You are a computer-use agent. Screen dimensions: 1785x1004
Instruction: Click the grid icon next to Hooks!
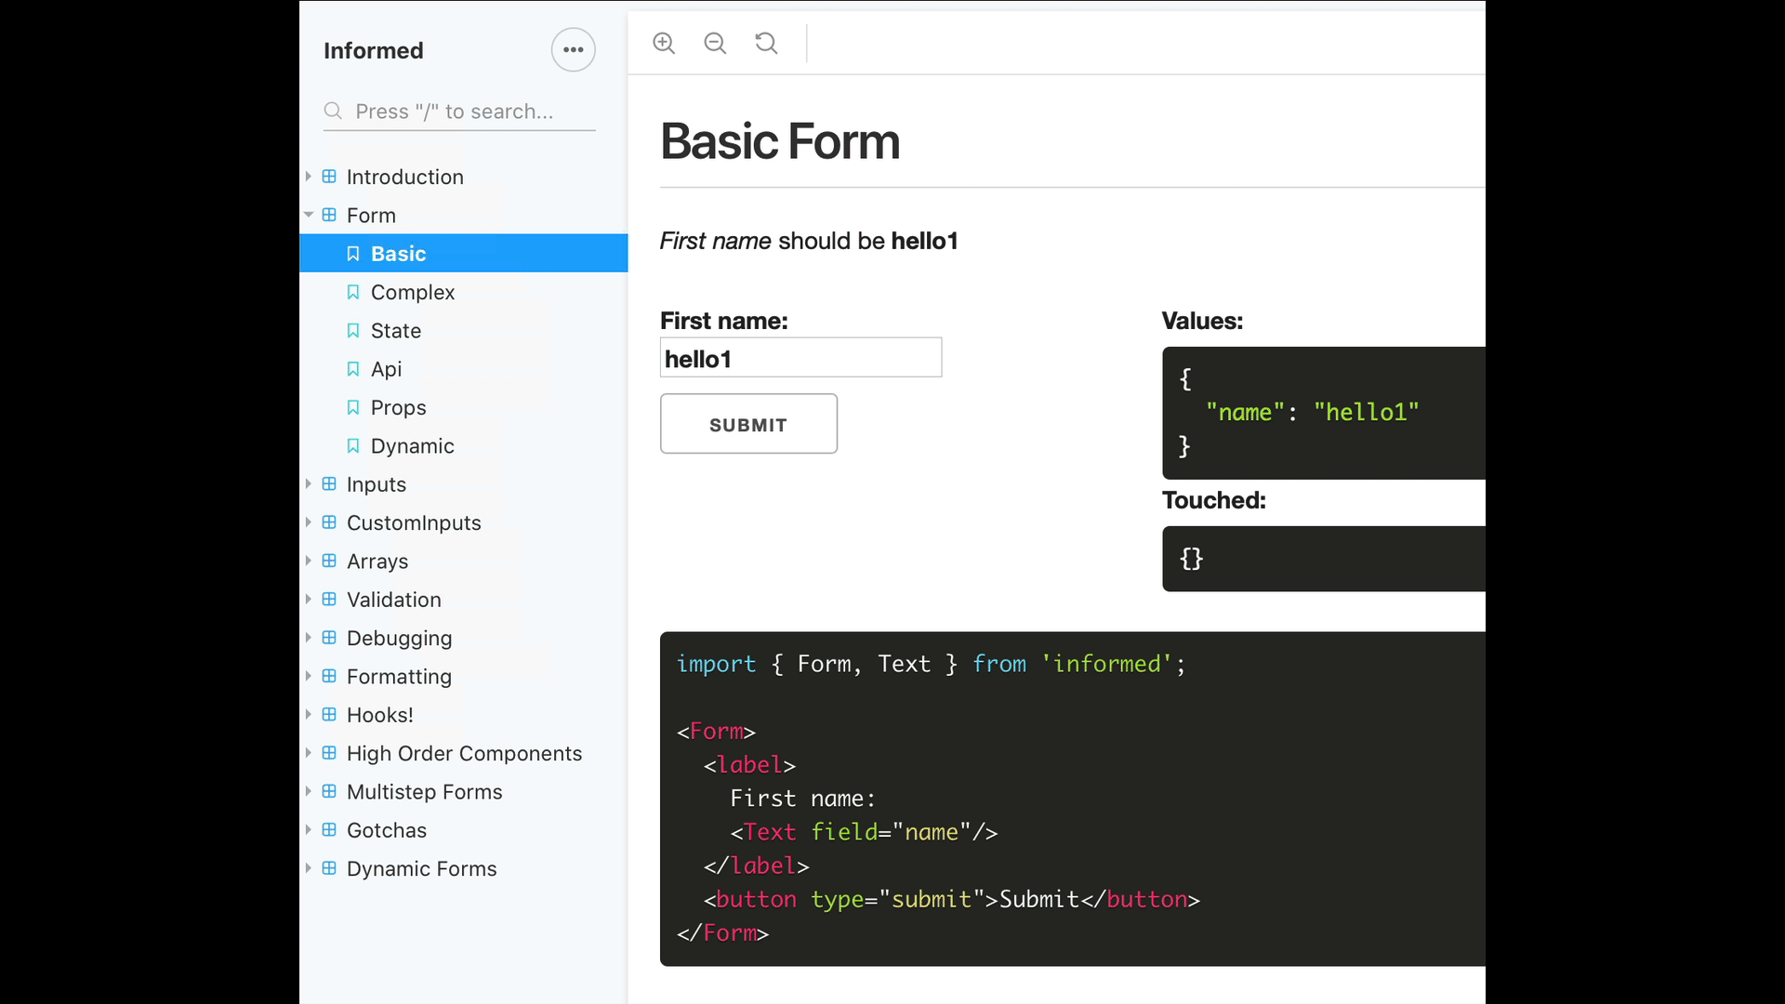coord(330,714)
